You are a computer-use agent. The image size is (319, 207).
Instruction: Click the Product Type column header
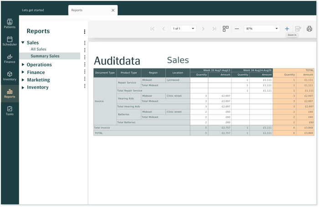coord(129,73)
